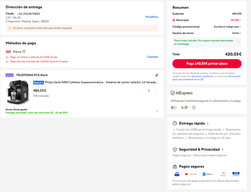Open Philips Serie 5400 Cafetera product title
This screenshot has height=192, width=251.
[x=101, y=82]
